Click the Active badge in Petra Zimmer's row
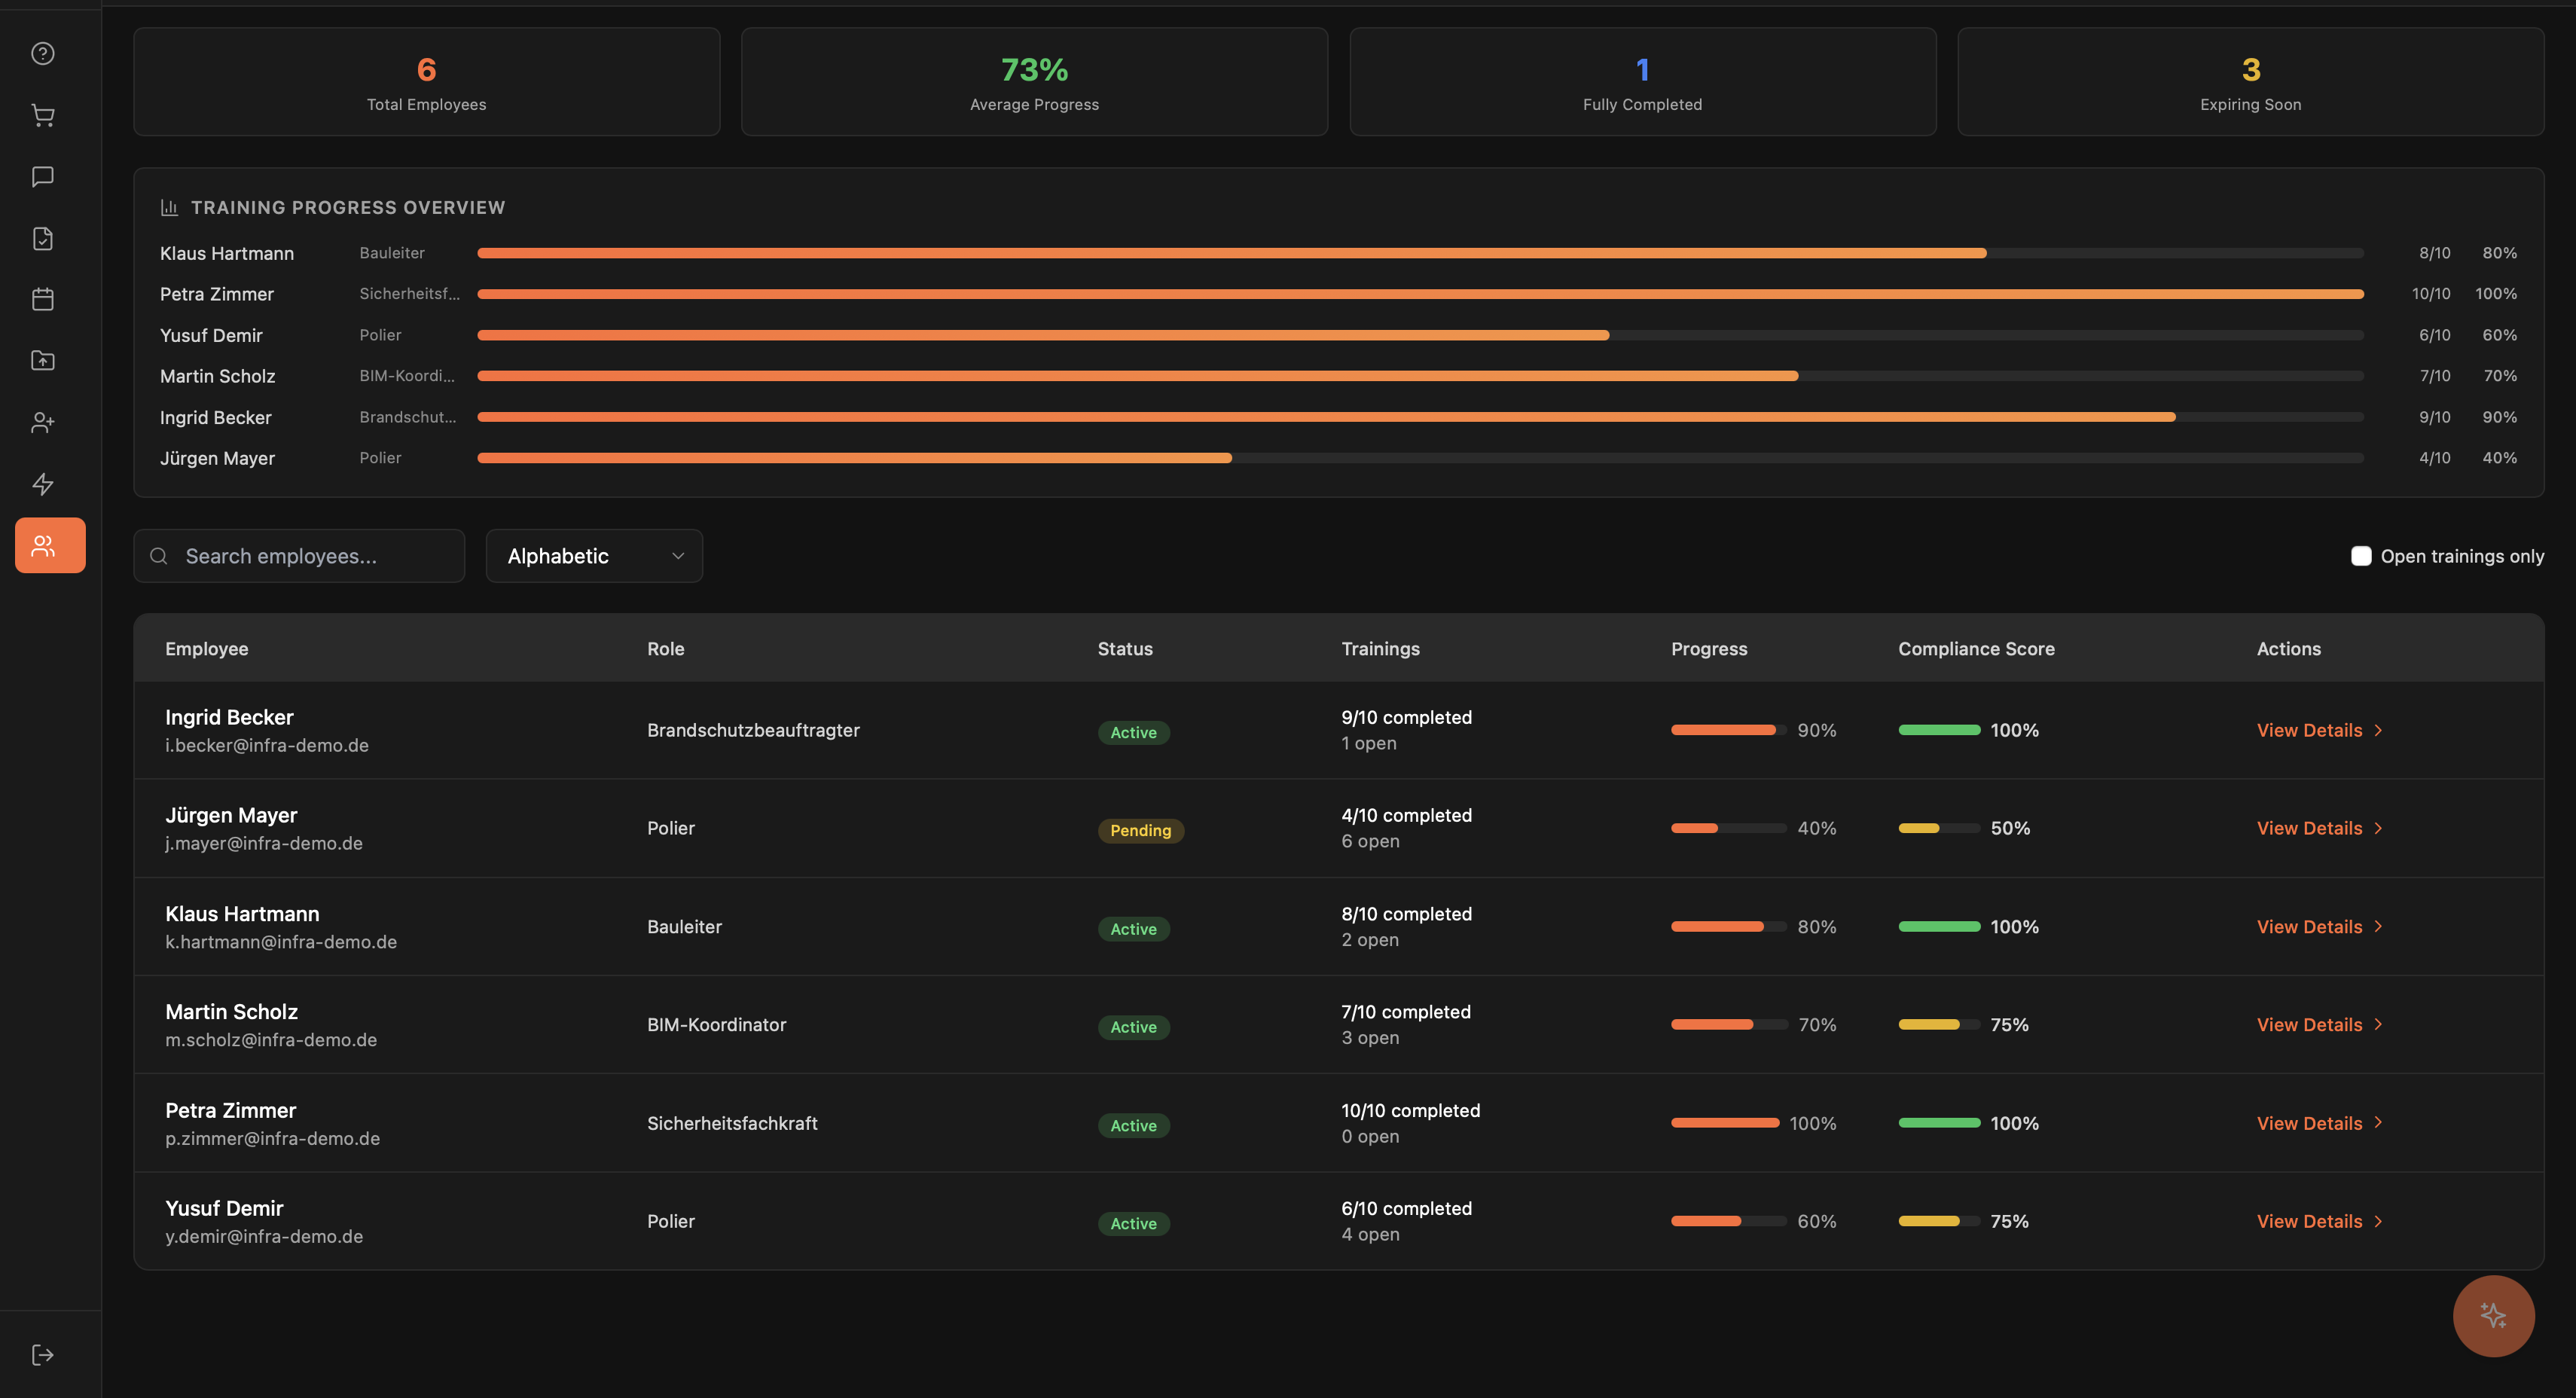2576x1398 pixels. (x=1133, y=1126)
